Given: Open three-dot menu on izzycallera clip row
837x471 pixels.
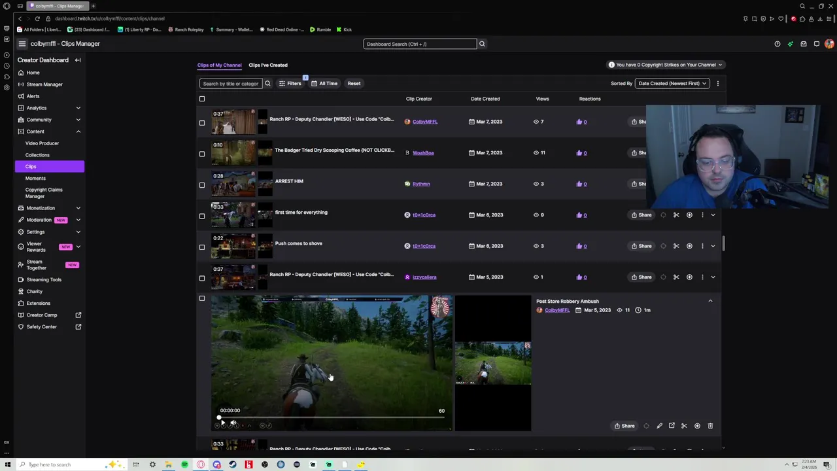Looking at the screenshot, I should (x=702, y=277).
